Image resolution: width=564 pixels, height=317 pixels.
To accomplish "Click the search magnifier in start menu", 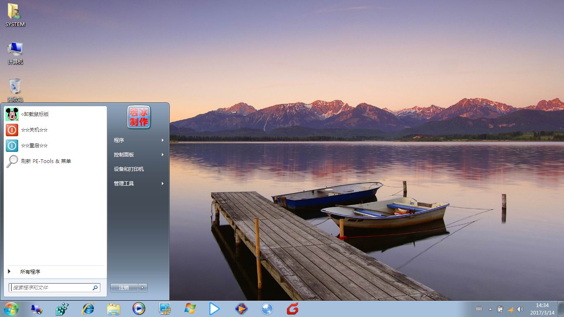I will tap(95, 288).
